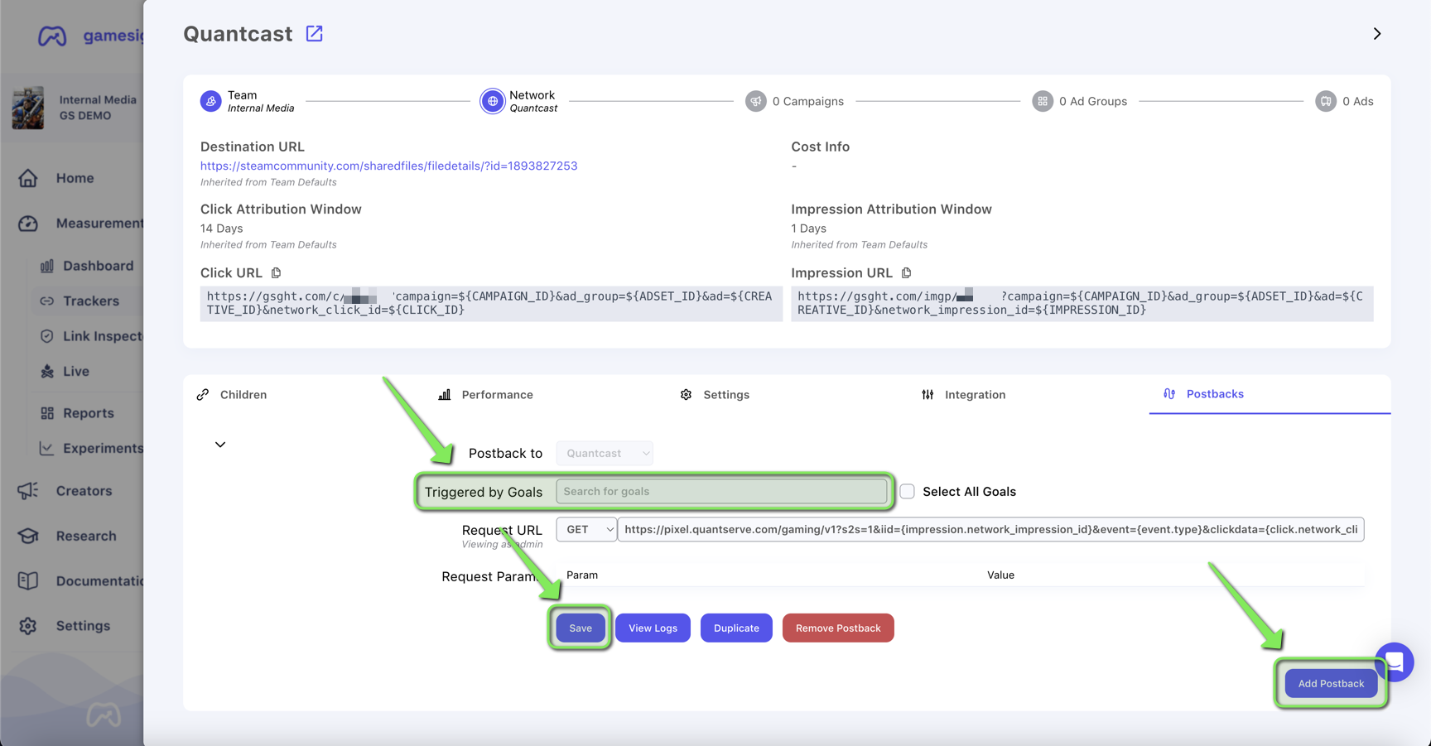Open the steamcommunity Destination URL link
1431x746 pixels.
(389, 166)
